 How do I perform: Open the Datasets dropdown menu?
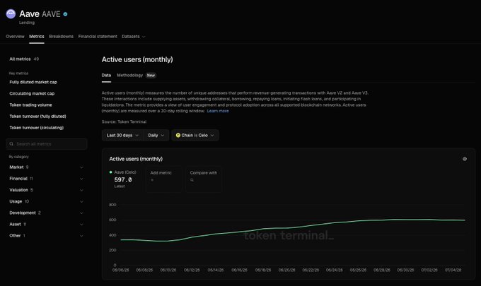(x=134, y=37)
